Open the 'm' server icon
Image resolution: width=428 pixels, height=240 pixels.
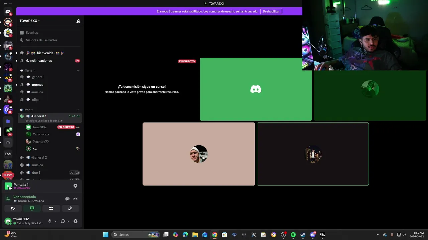click(8, 142)
